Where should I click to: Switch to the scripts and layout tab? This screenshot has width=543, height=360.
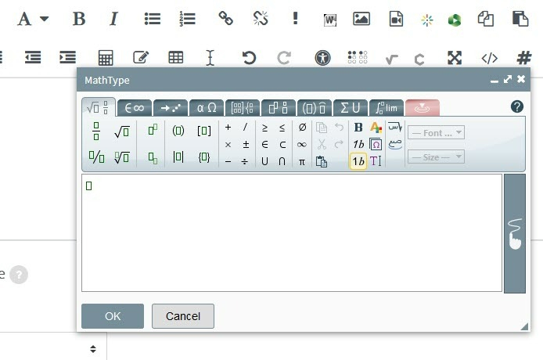pyautogui.click(x=279, y=108)
